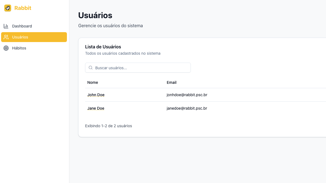The height and width of the screenshot is (183, 326).
Task: Go to the Hábitos sidebar label
Action: 19,48
